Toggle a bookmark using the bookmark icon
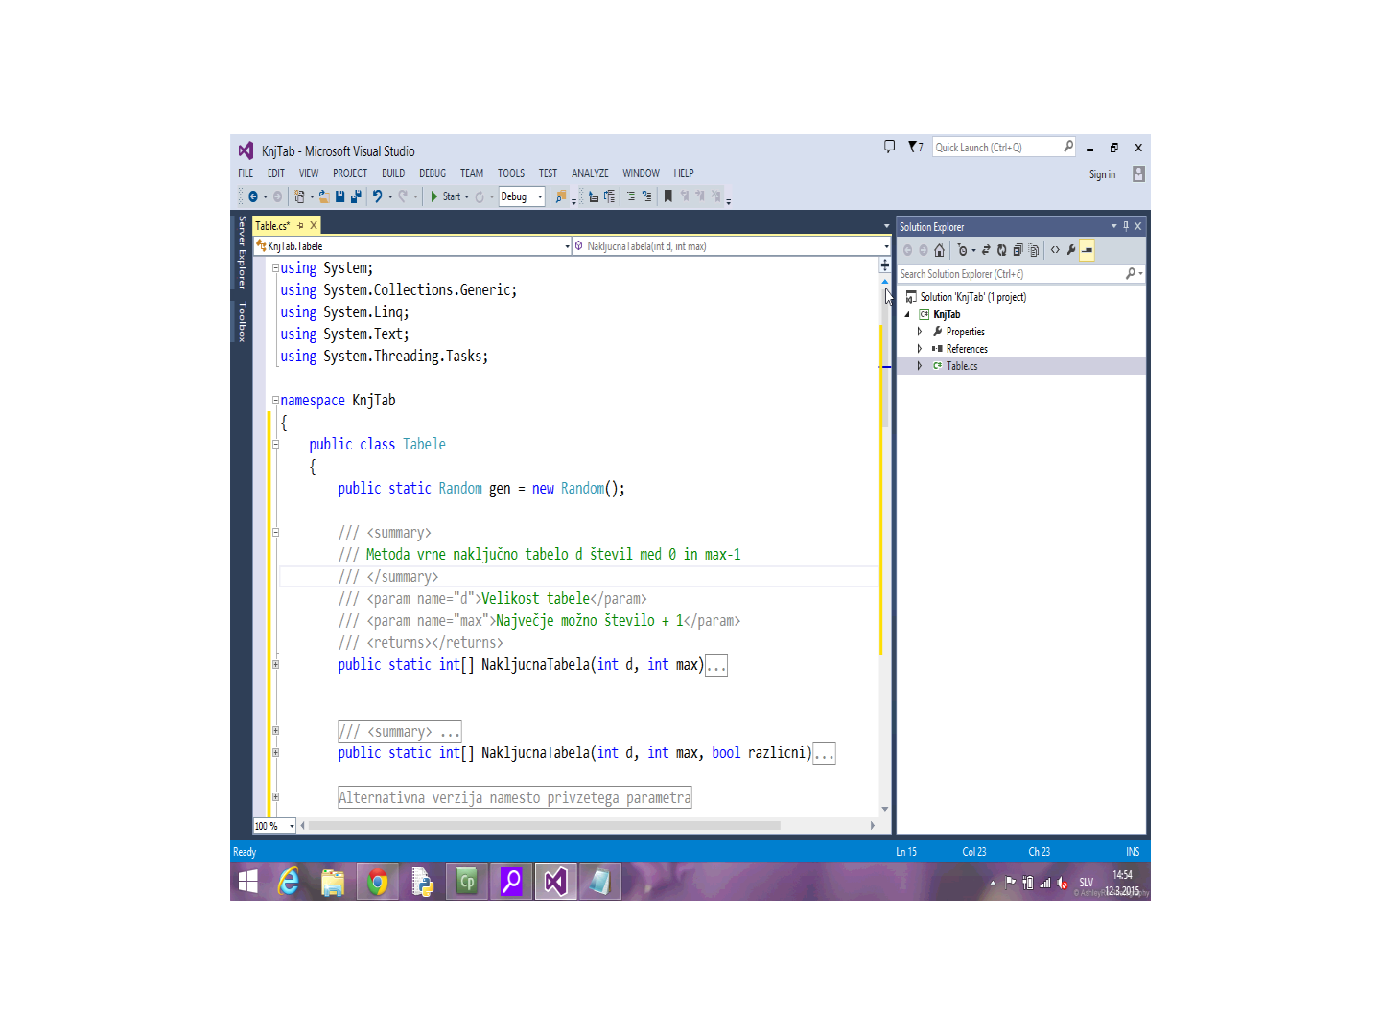This screenshot has width=1381, height=1035. point(668,196)
